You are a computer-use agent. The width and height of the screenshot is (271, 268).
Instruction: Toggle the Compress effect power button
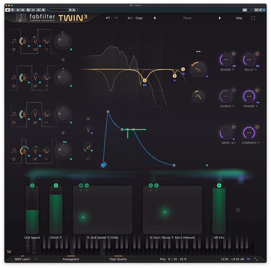[257, 127]
